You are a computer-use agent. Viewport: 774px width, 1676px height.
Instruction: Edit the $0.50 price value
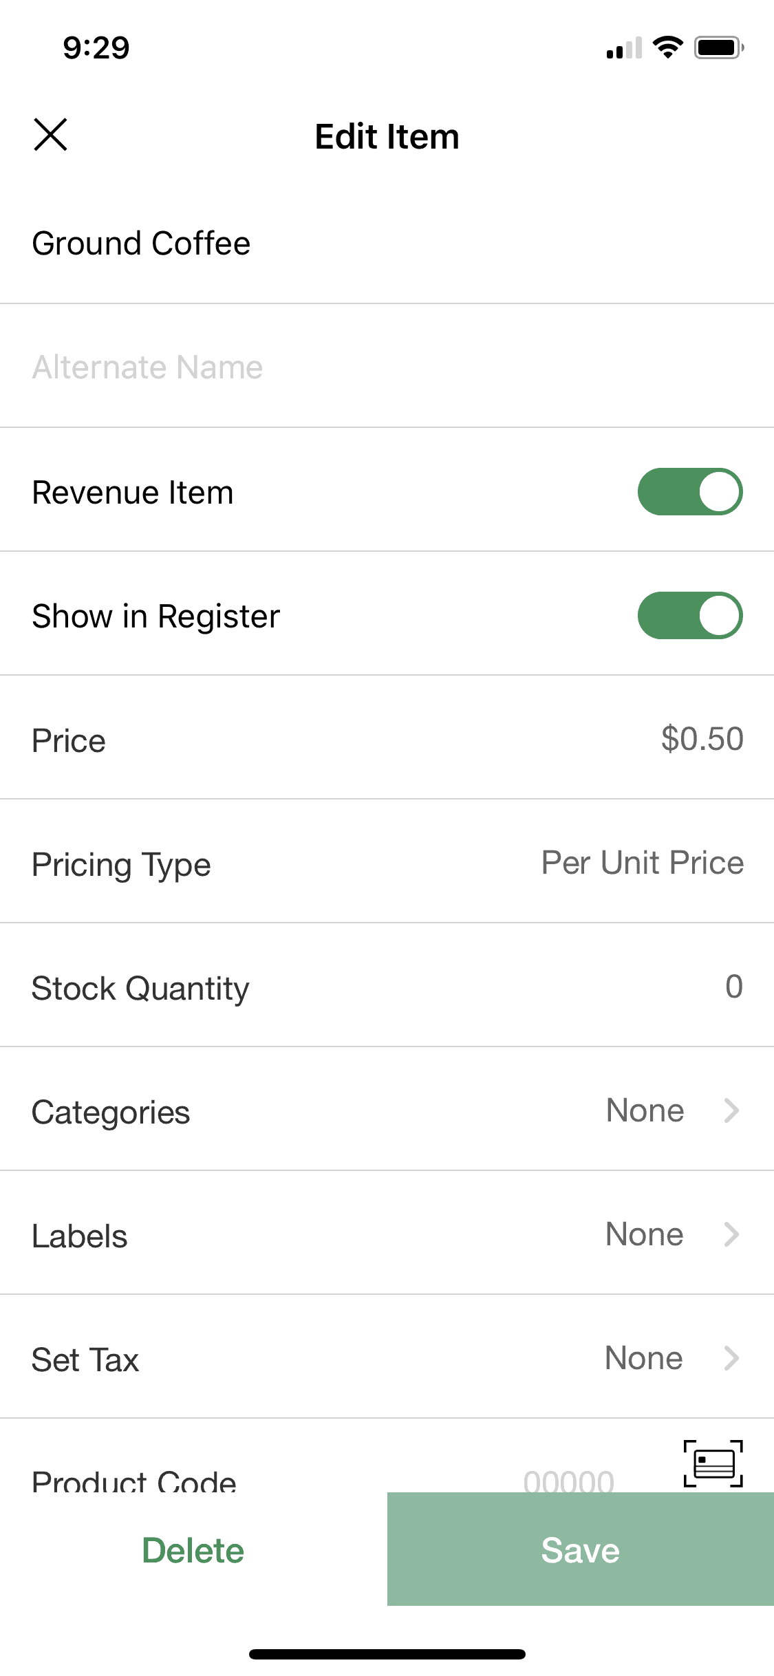(x=702, y=739)
